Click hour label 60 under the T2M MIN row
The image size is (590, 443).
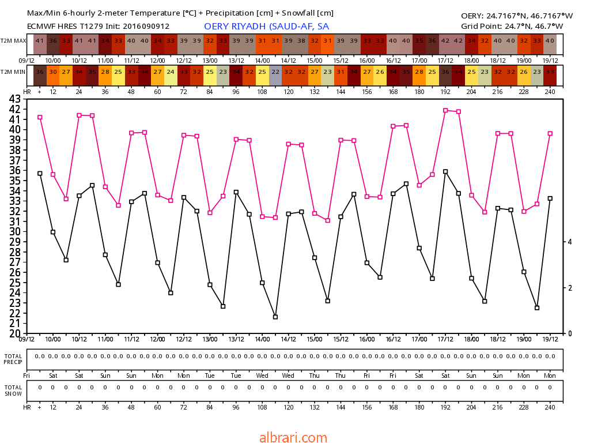coord(158,92)
